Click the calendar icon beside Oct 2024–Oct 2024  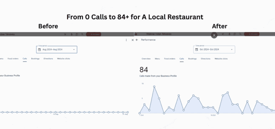click(197, 50)
